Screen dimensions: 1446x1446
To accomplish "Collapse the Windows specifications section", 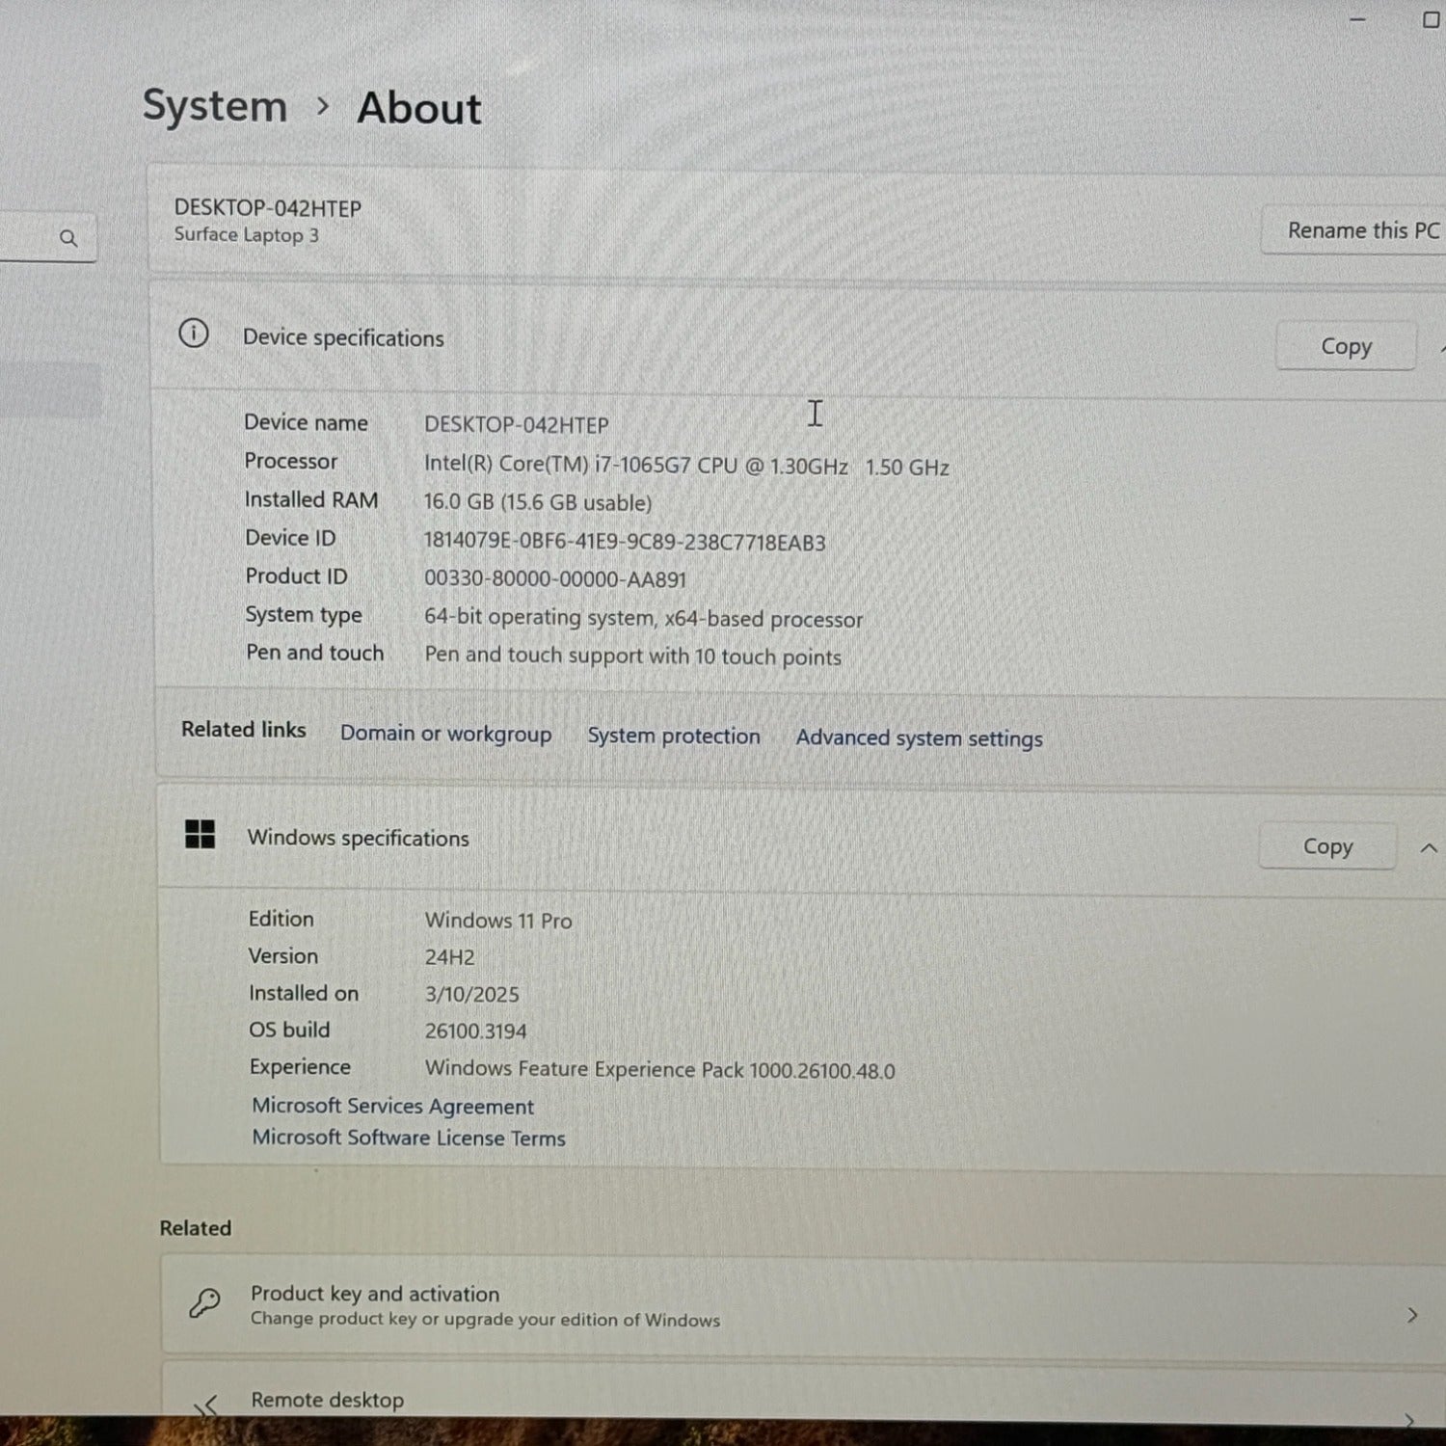I will coord(1428,848).
